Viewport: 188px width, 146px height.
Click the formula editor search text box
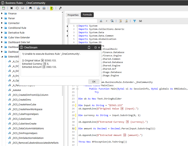[x=83, y=21]
